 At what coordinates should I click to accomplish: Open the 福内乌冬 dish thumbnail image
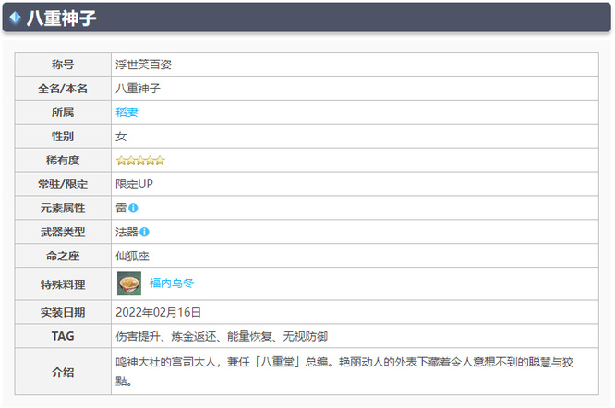click(129, 283)
